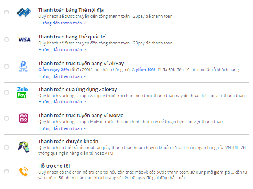Choose the ZaloPay payment radio button
The height and width of the screenshot is (189, 253).
click(x=6, y=92)
